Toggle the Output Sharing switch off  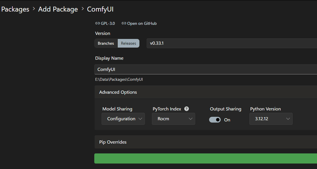click(x=215, y=120)
